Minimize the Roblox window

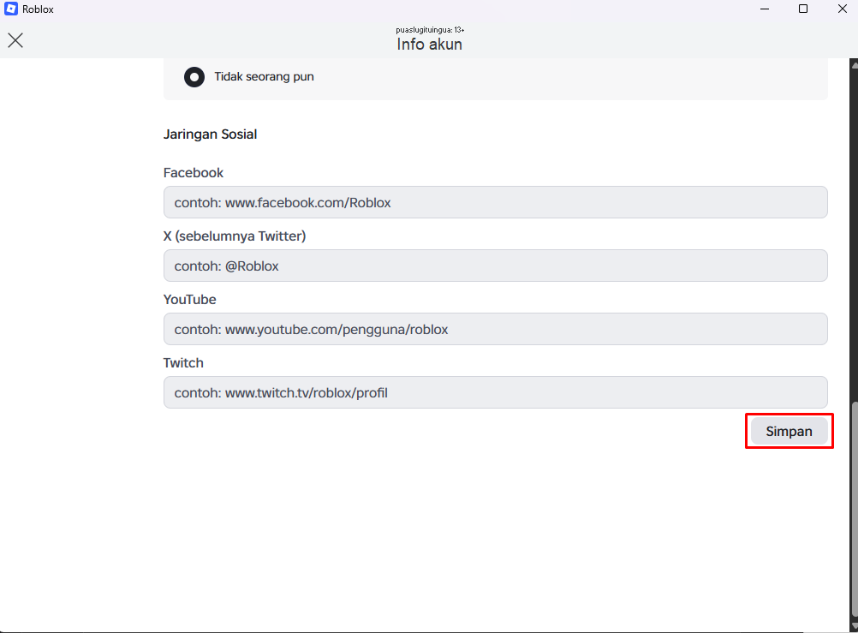click(x=765, y=9)
